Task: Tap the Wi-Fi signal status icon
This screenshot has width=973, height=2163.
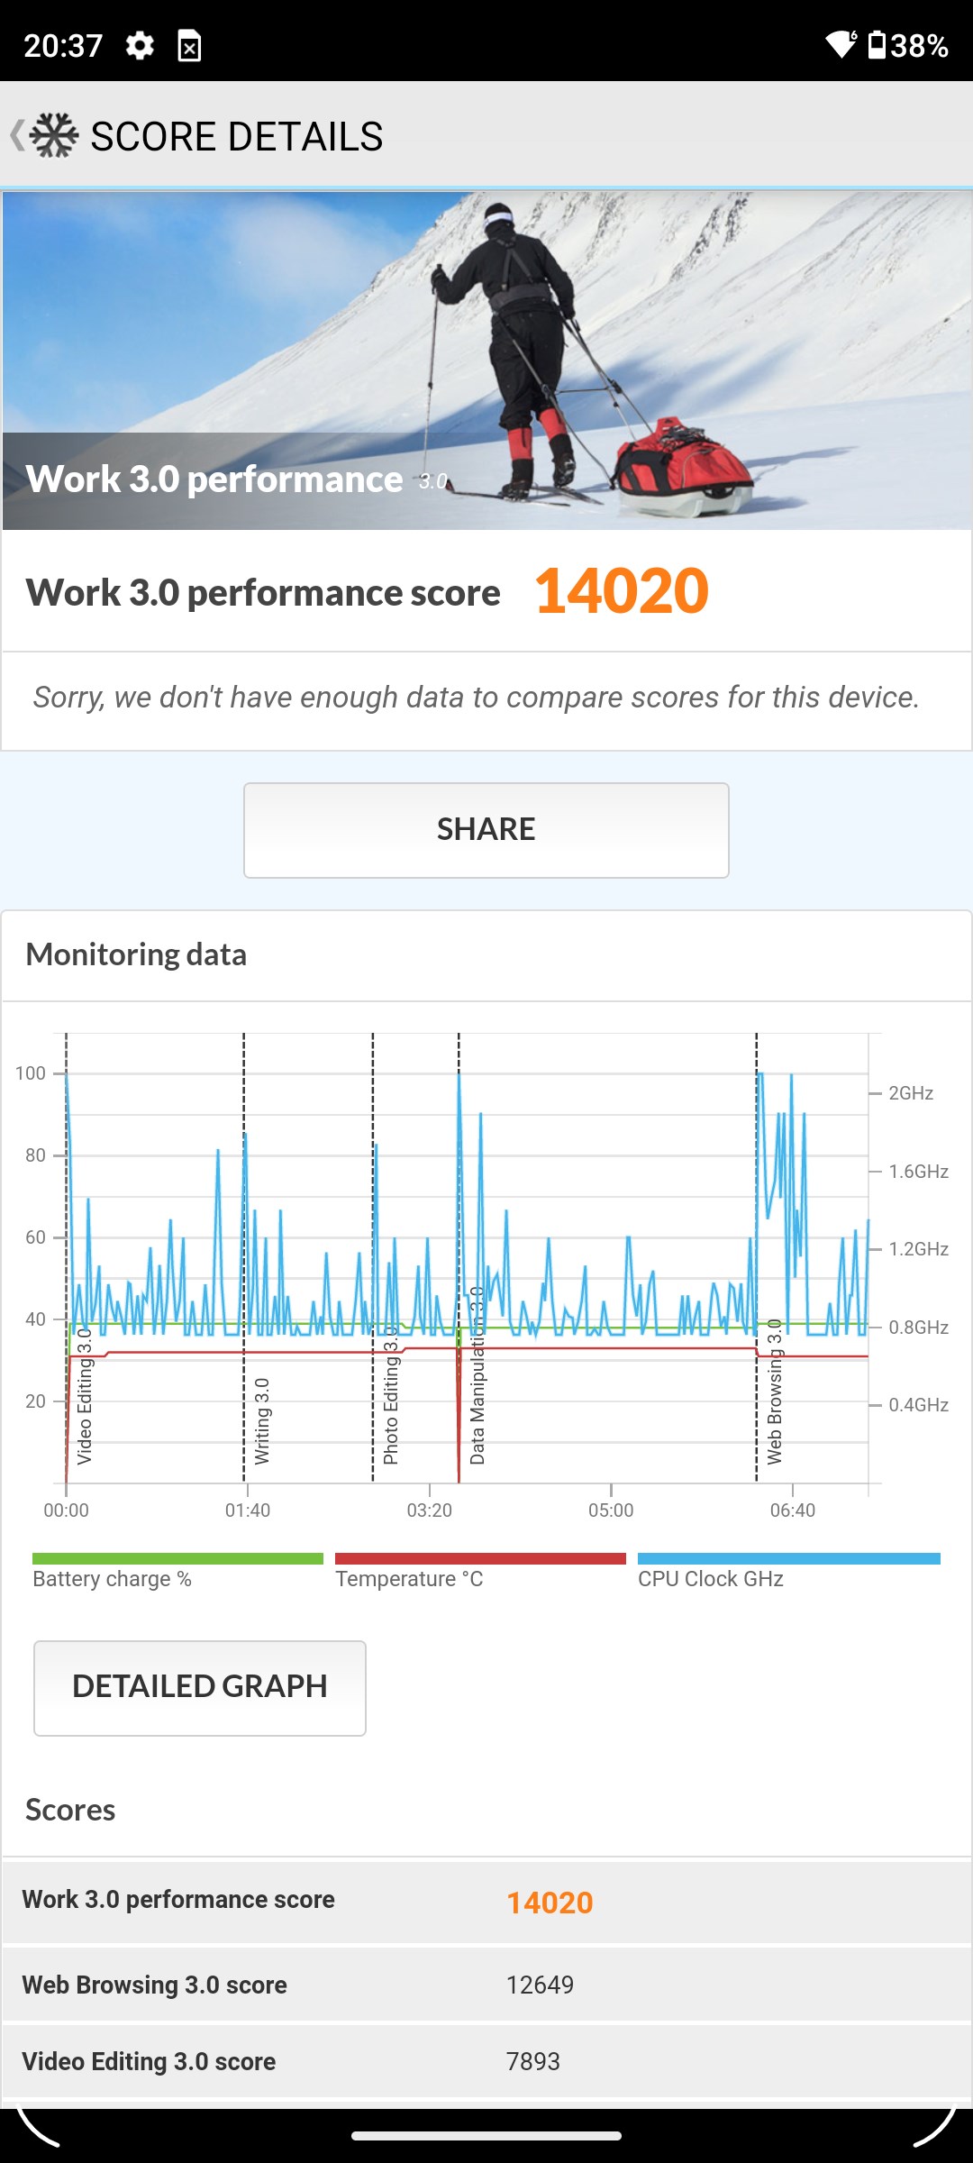Action: [x=841, y=44]
